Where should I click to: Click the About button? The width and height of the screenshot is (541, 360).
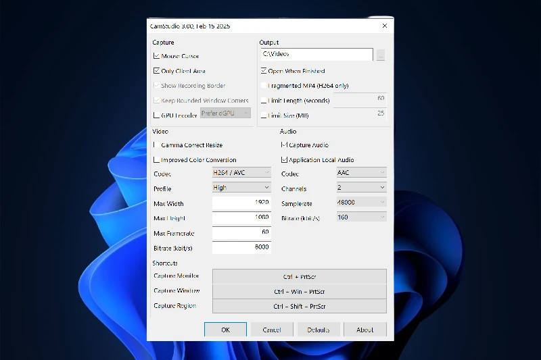click(365, 330)
